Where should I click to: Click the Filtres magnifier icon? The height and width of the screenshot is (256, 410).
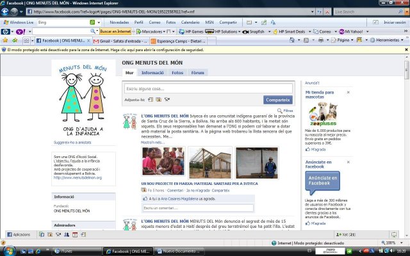pos(280,111)
